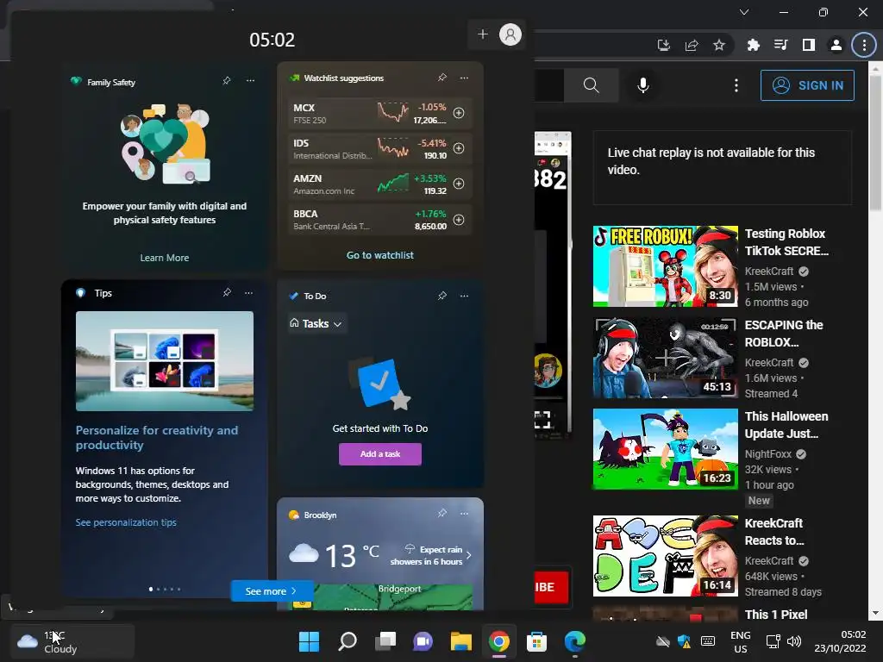Screen dimensions: 883x662
Task: Pin the Tips widget
Action: coord(227,293)
